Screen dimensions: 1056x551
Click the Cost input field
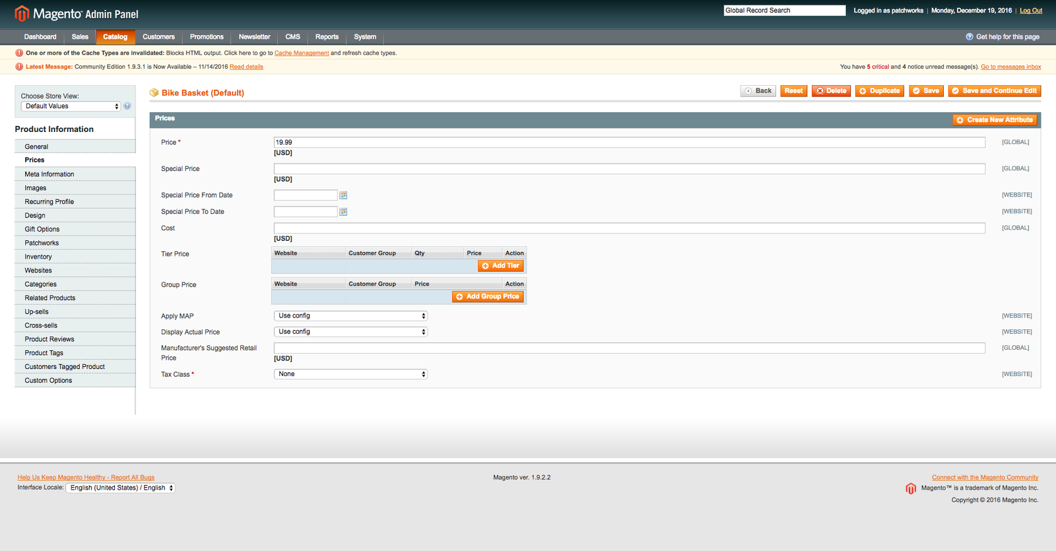click(630, 228)
